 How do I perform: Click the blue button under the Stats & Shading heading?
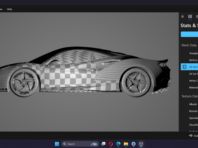tap(189, 34)
